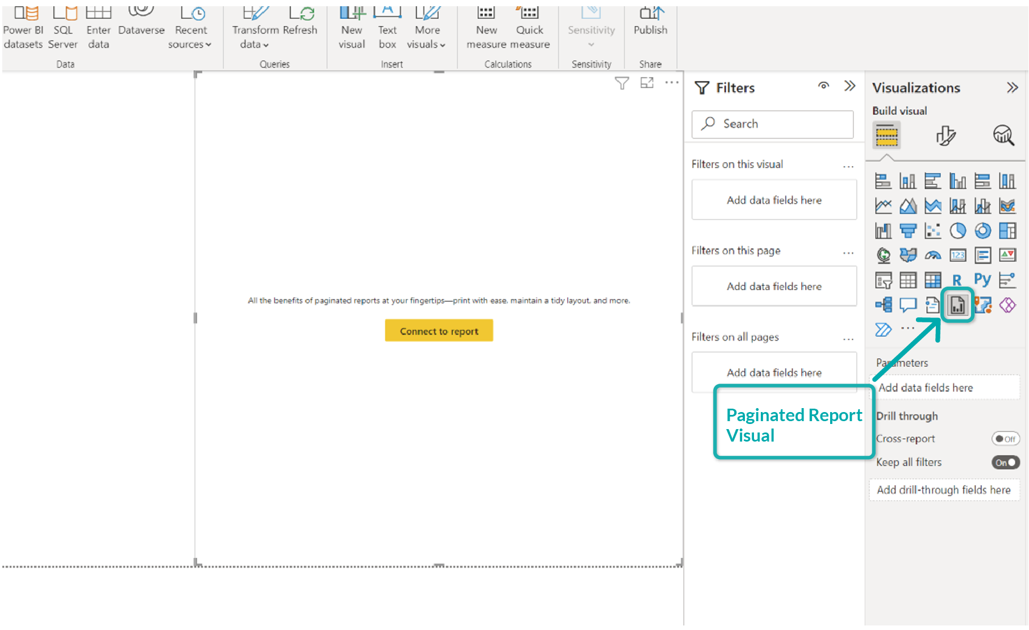Click the visual header filter icon
Viewport: 1029px width, 630px height.
click(622, 83)
